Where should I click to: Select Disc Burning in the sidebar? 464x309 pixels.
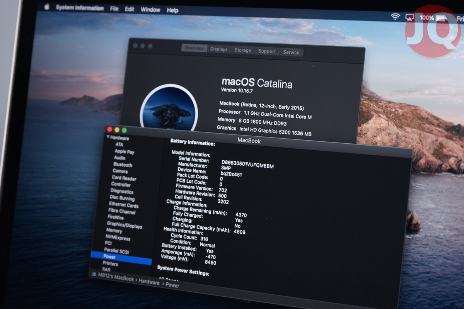pyautogui.click(x=122, y=198)
